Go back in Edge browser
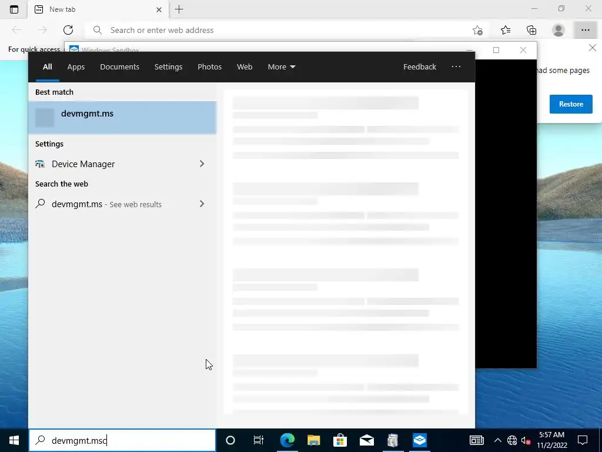602x452 pixels. tap(16, 30)
